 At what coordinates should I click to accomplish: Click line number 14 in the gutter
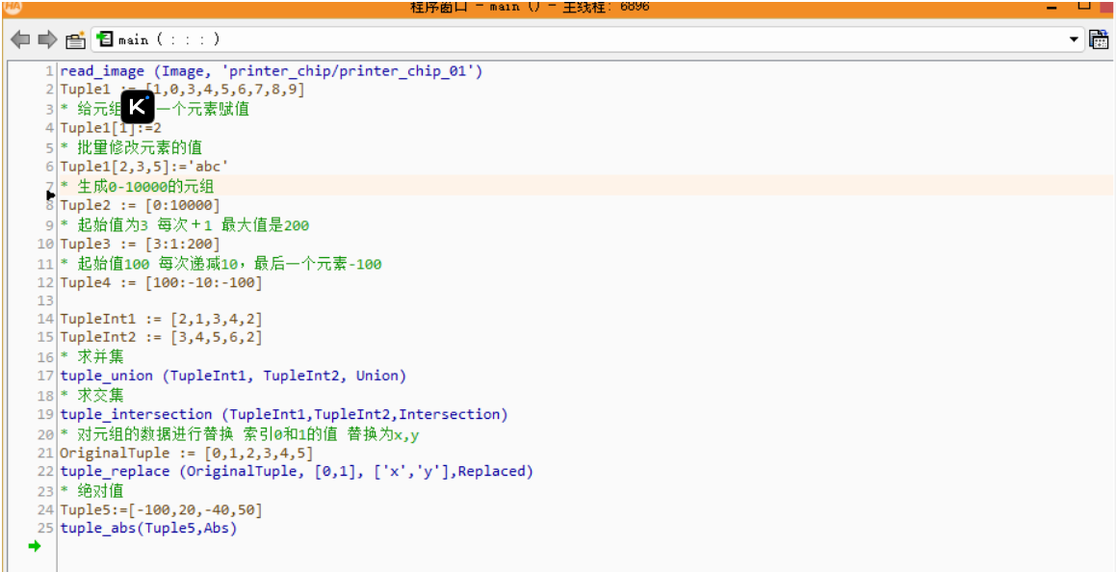click(x=43, y=318)
